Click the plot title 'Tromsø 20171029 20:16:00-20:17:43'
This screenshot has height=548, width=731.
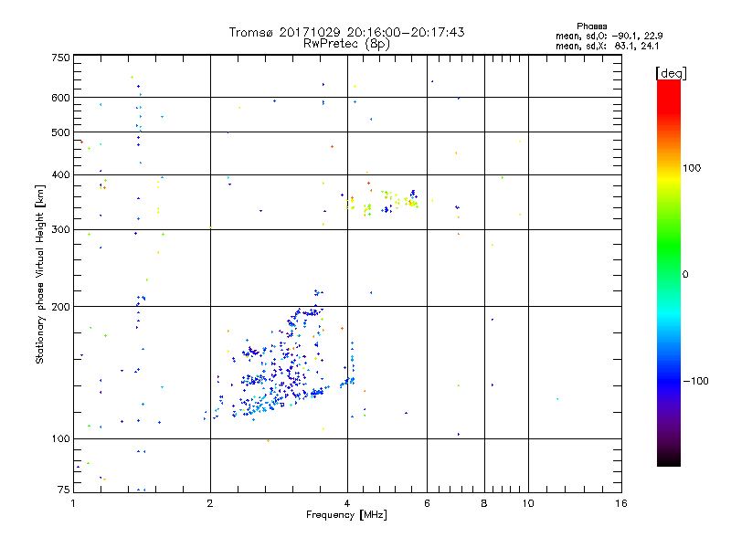[346, 32]
